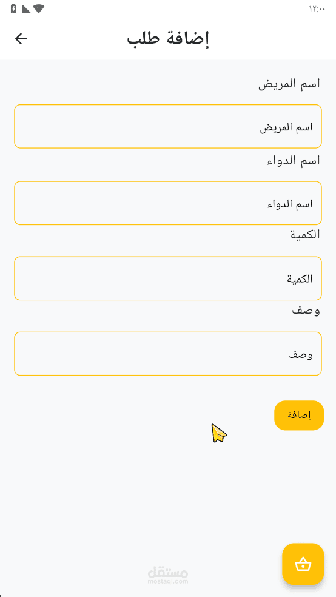Focus the اسم الدواء input field
The image size is (336, 597).
pyautogui.click(x=168, y=203)
